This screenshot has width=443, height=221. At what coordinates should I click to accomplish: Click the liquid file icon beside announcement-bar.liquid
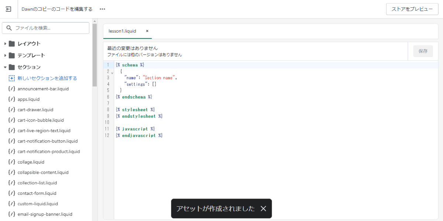(11, 89)
